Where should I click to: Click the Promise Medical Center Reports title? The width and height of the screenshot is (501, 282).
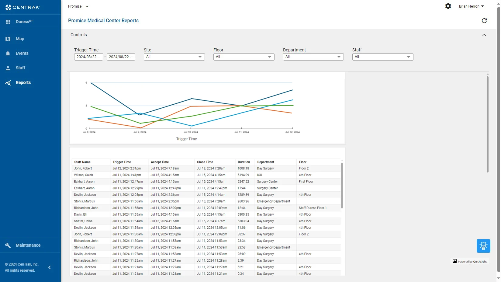click(x=103, y=21)
